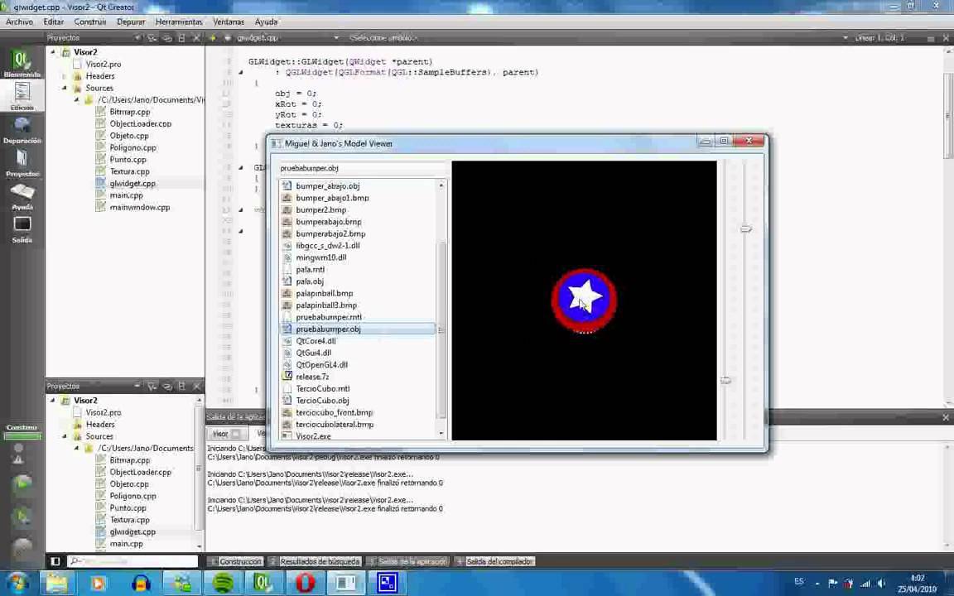Open mainwindow.cpp in upper project tree
This screenshot has width=954, height=596.
click(139, 208)
